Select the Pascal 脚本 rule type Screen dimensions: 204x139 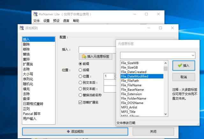[39, 113]
